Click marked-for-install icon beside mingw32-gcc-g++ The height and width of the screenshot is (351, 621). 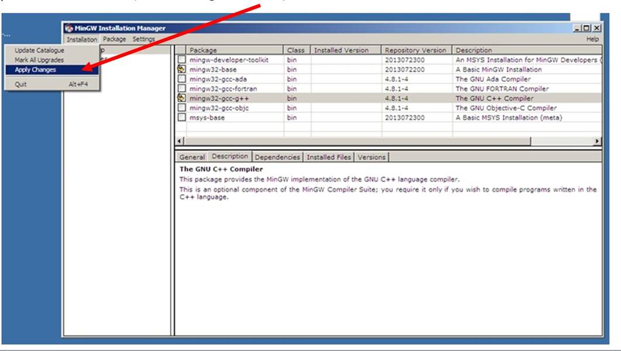click(181, 98)
